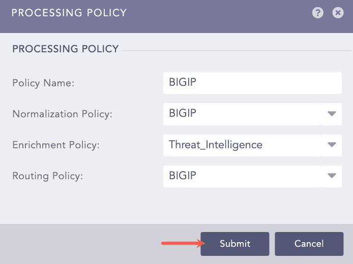Cancel the processing policy dialog
The height and width of the screenshot is (264, 353).
309,244
